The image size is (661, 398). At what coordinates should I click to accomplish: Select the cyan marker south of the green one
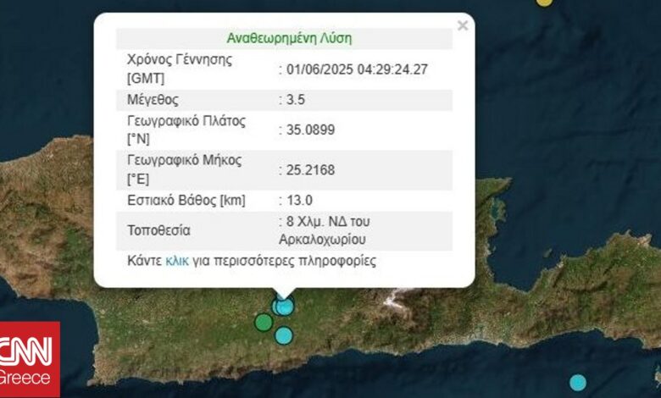(x=284, y=335)
